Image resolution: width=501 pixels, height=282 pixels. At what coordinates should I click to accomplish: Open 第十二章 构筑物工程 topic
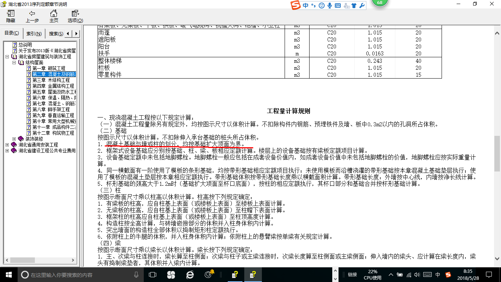point(53,133)
